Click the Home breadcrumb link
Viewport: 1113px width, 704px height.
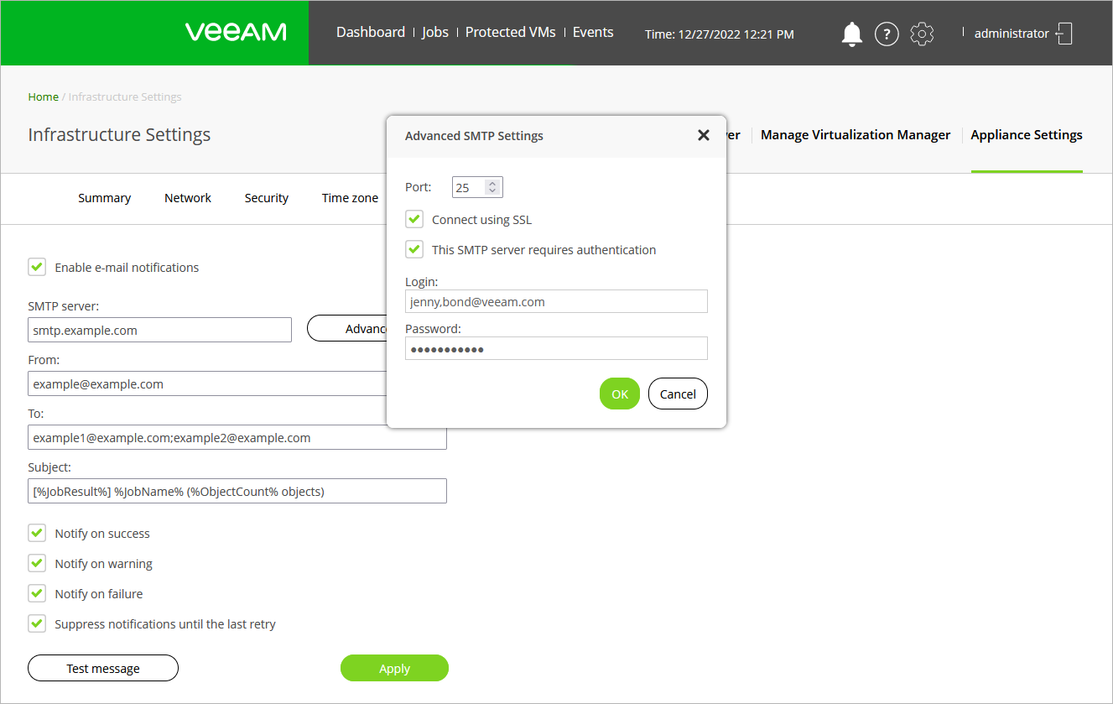click(44, 96)
